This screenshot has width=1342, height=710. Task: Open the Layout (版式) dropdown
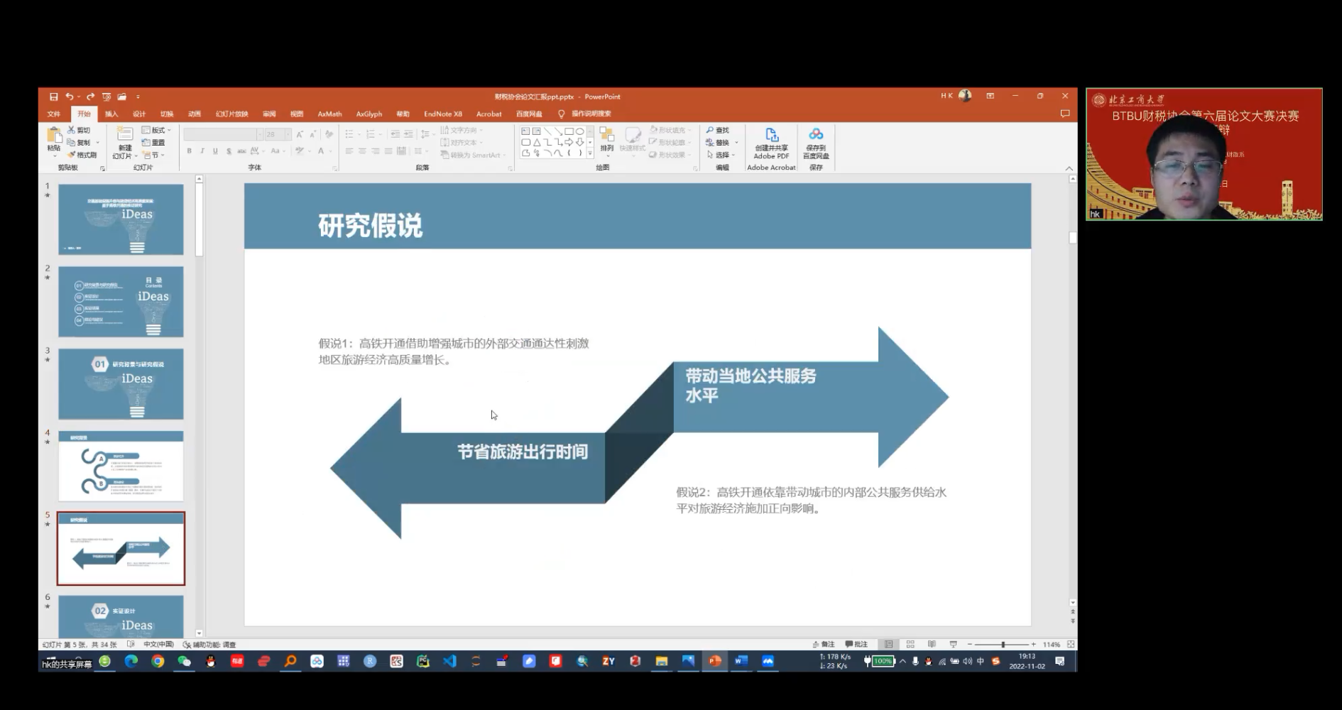click(x=157, y=131)
